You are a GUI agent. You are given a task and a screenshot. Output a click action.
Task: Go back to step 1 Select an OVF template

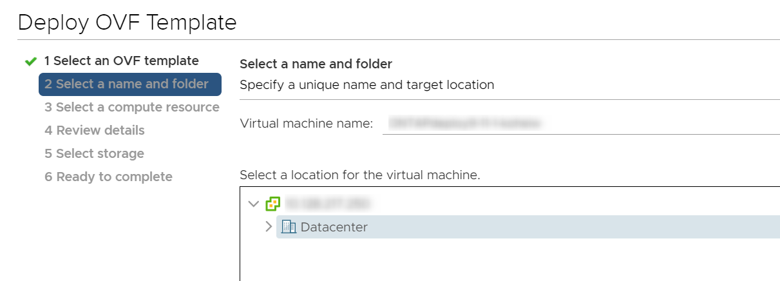coord(121,61)
